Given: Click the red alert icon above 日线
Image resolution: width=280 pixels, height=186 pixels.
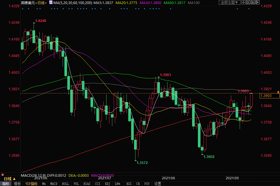Looking at the screenshot, I should tap(3, 175).
